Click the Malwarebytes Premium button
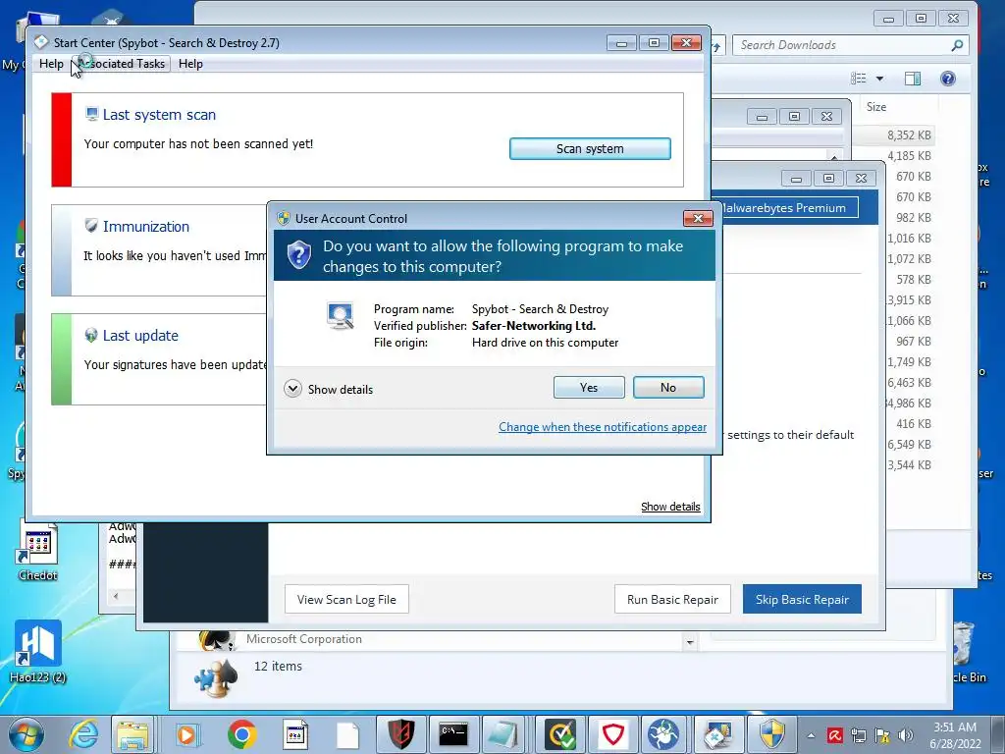 (787, 208)
